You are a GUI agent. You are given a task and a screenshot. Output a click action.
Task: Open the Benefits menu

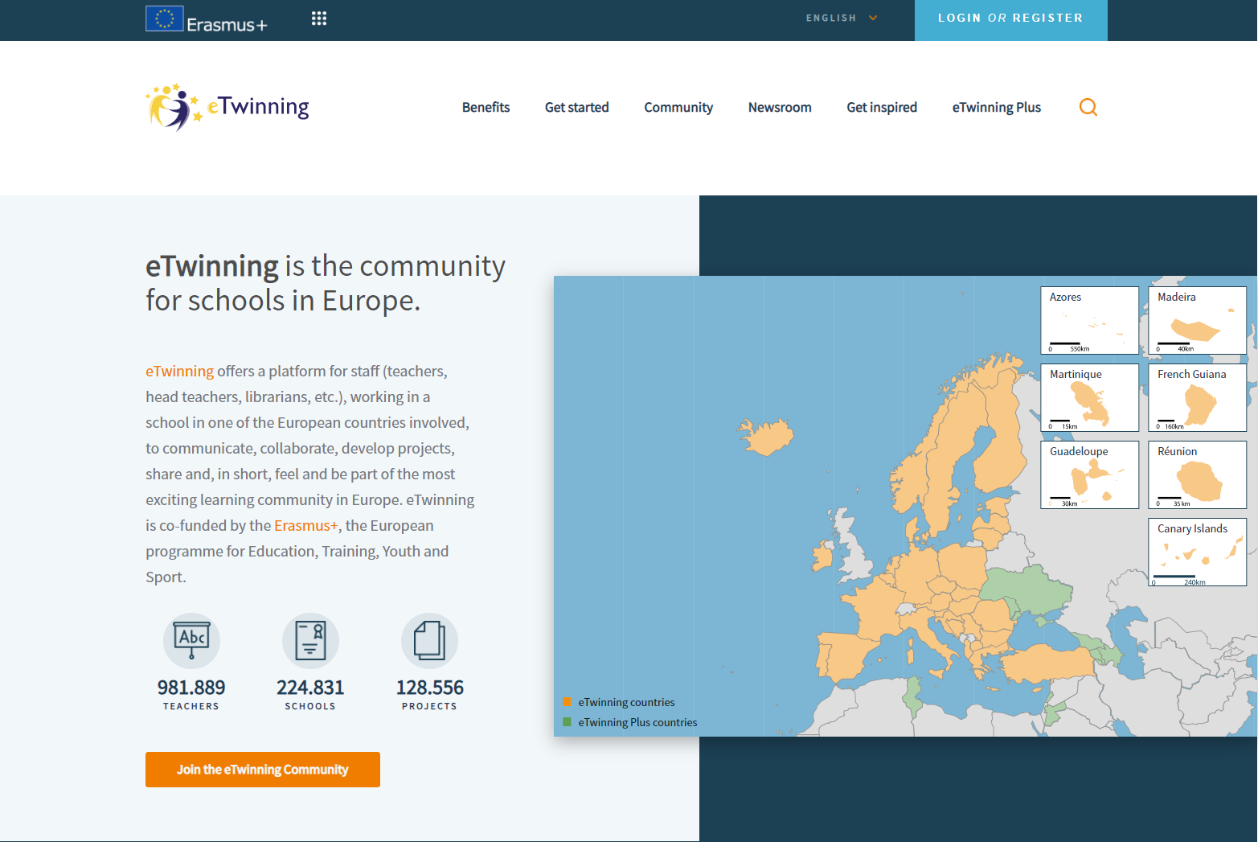click(486, 108)
